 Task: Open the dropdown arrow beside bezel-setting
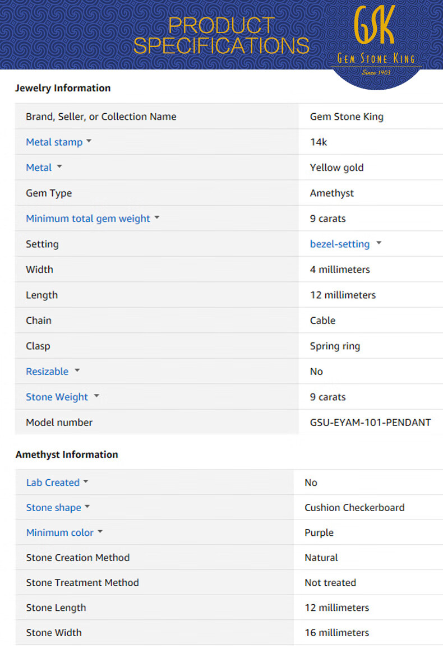tap(379, 243)
